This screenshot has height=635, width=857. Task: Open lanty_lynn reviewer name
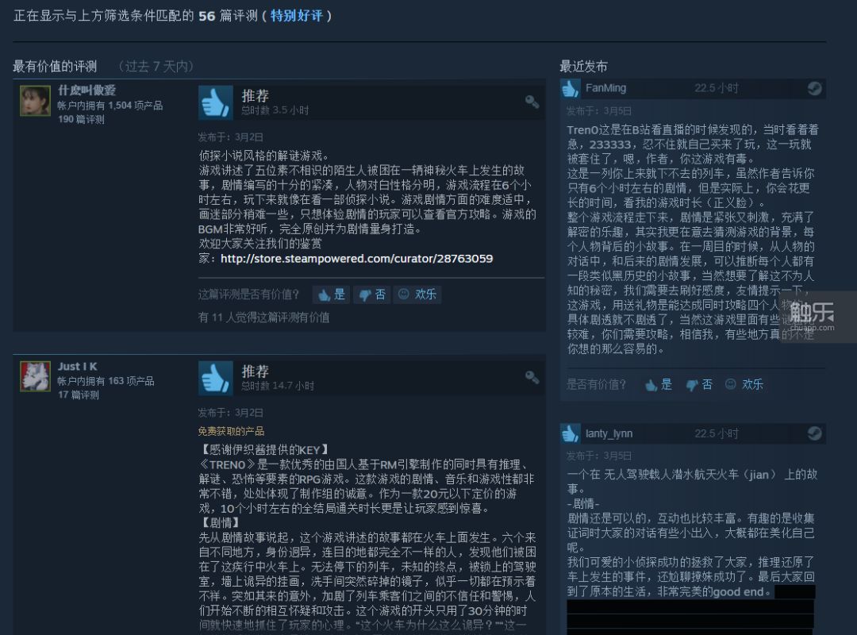click(609, 433)
